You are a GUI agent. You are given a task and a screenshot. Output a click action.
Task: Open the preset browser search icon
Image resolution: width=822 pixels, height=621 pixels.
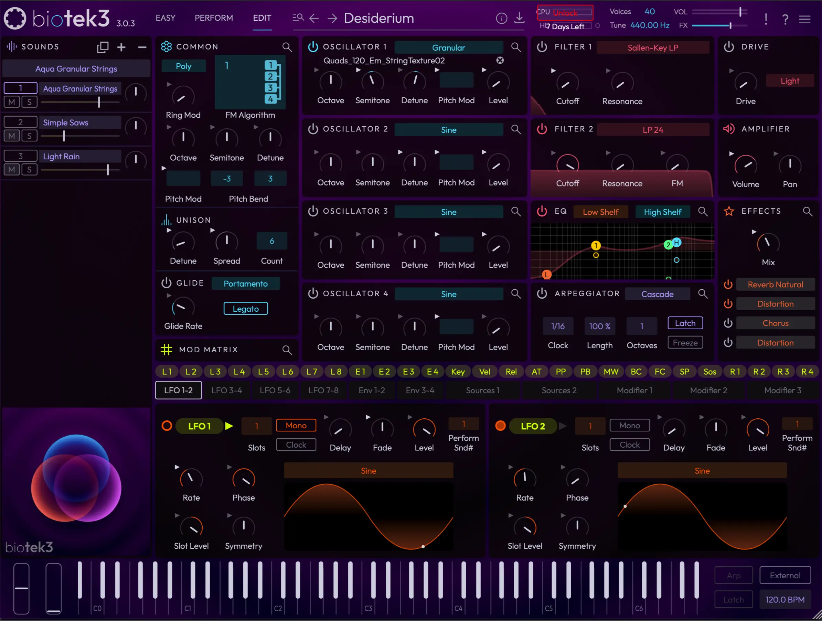pyautogui.click(x=298, y=18)
